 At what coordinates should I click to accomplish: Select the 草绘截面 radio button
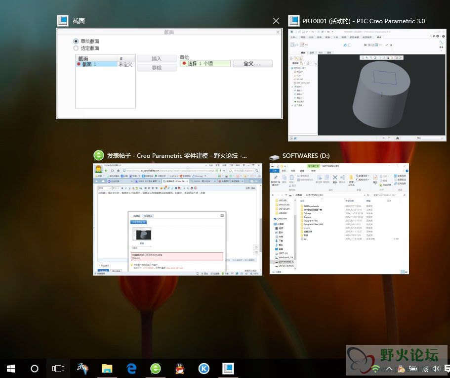tap(76, 41)
